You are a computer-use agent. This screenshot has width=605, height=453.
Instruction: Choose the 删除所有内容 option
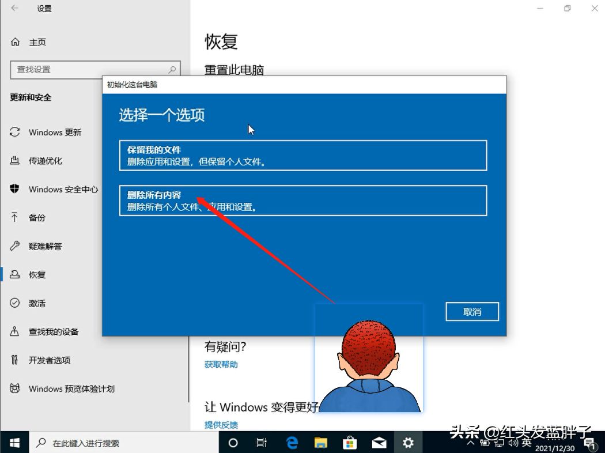[303, 201]
